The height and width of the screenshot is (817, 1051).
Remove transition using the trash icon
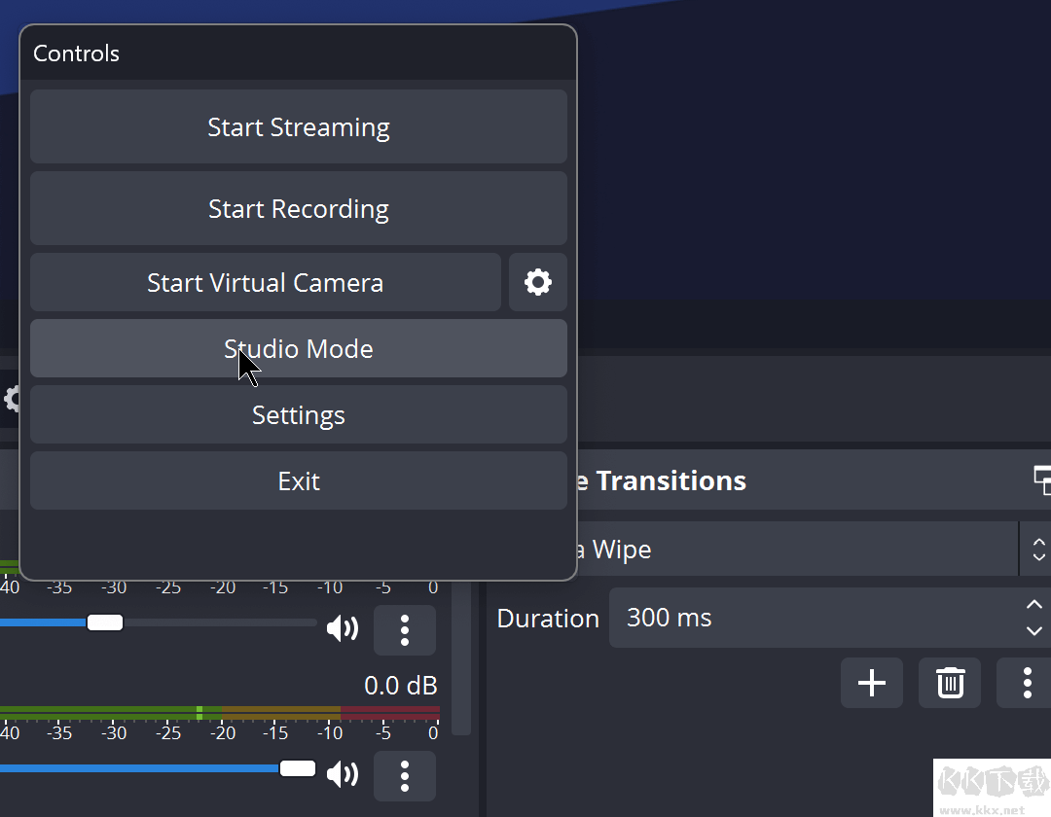click(x=950, y=683)
